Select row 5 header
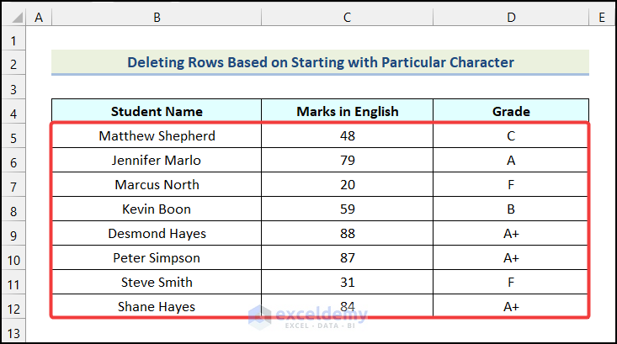 pos(13,136)
